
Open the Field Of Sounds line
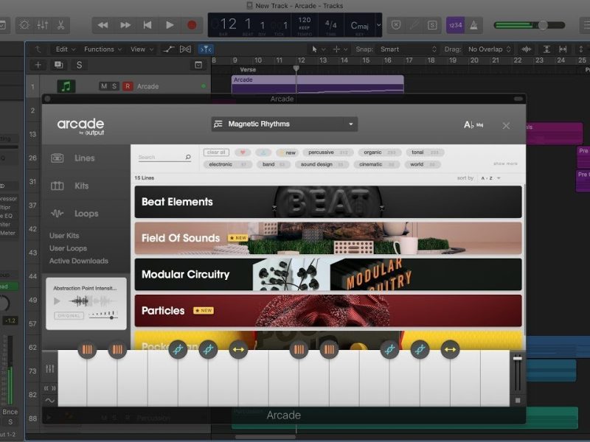pos(328,238)
